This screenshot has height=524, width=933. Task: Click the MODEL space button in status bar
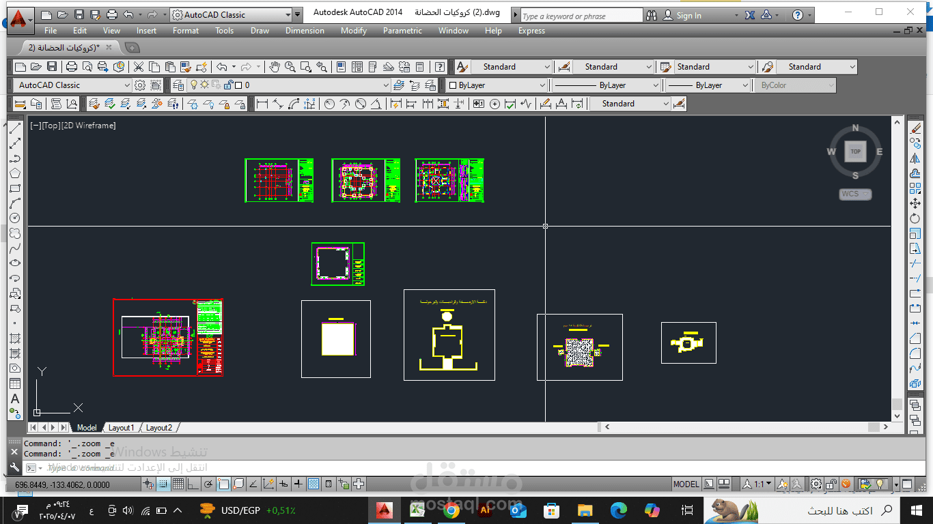pos(686,484)
